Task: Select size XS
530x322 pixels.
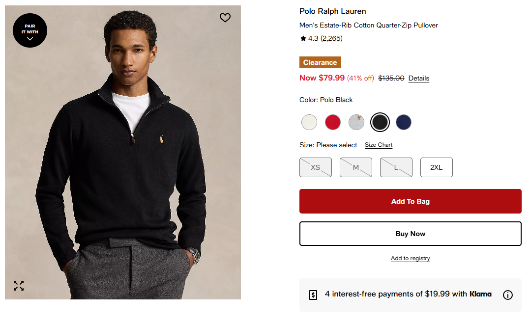Action: 316,167
